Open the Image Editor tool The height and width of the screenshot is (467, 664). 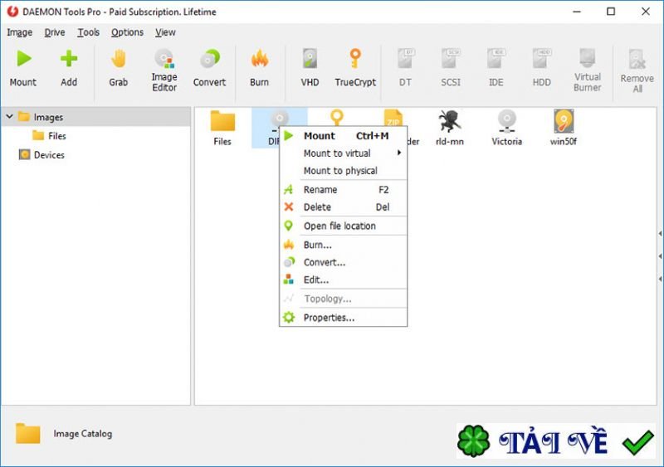pos(164,71)
